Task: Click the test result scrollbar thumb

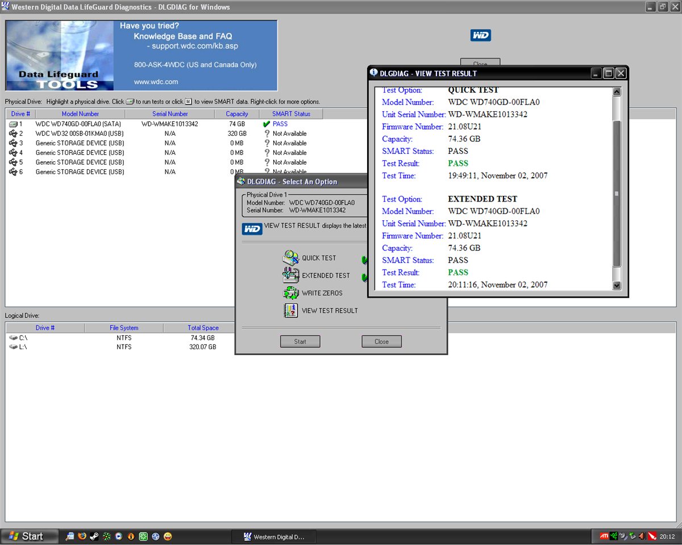Action: pos(617,193)
